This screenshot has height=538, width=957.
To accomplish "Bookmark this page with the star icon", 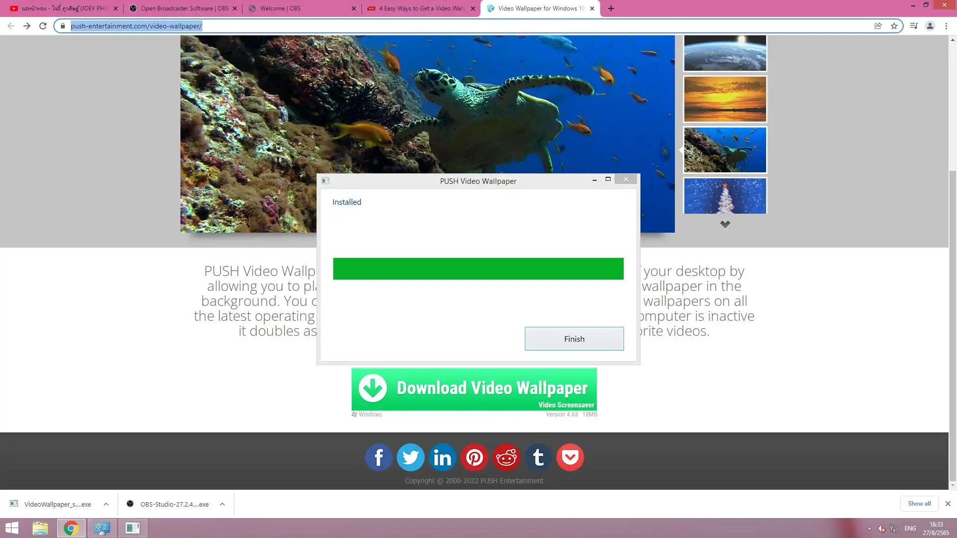I will pyautogui.click(x=894, y=26).
